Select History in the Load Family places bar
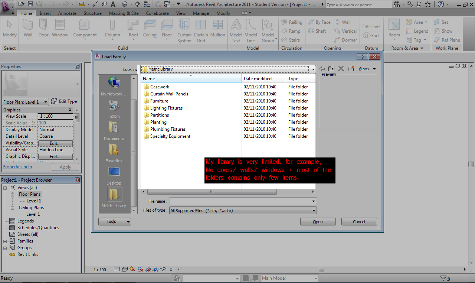Viewport: 475px width, 283px height. (114, 108)
